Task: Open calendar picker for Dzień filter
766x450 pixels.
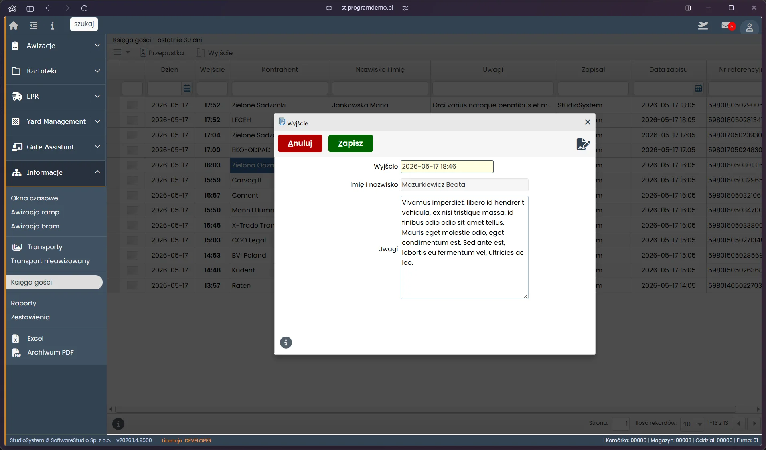Action: point(187,88)
